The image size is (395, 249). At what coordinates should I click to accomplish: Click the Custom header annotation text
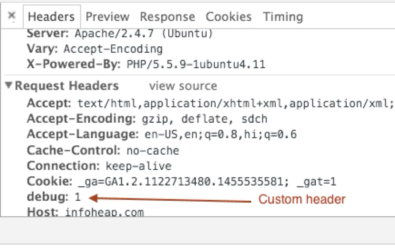pos(302,199)
